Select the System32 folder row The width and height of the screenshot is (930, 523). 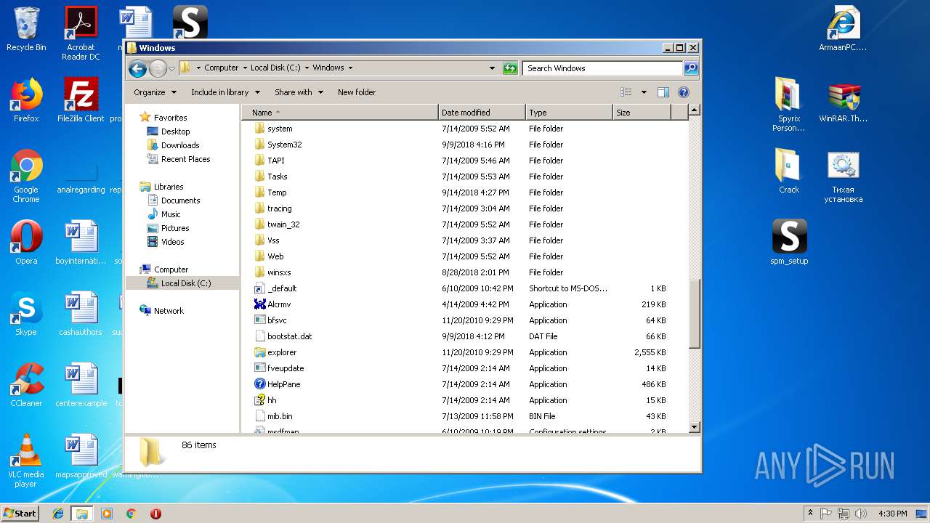pyautogui.click(x=464, y=145)
